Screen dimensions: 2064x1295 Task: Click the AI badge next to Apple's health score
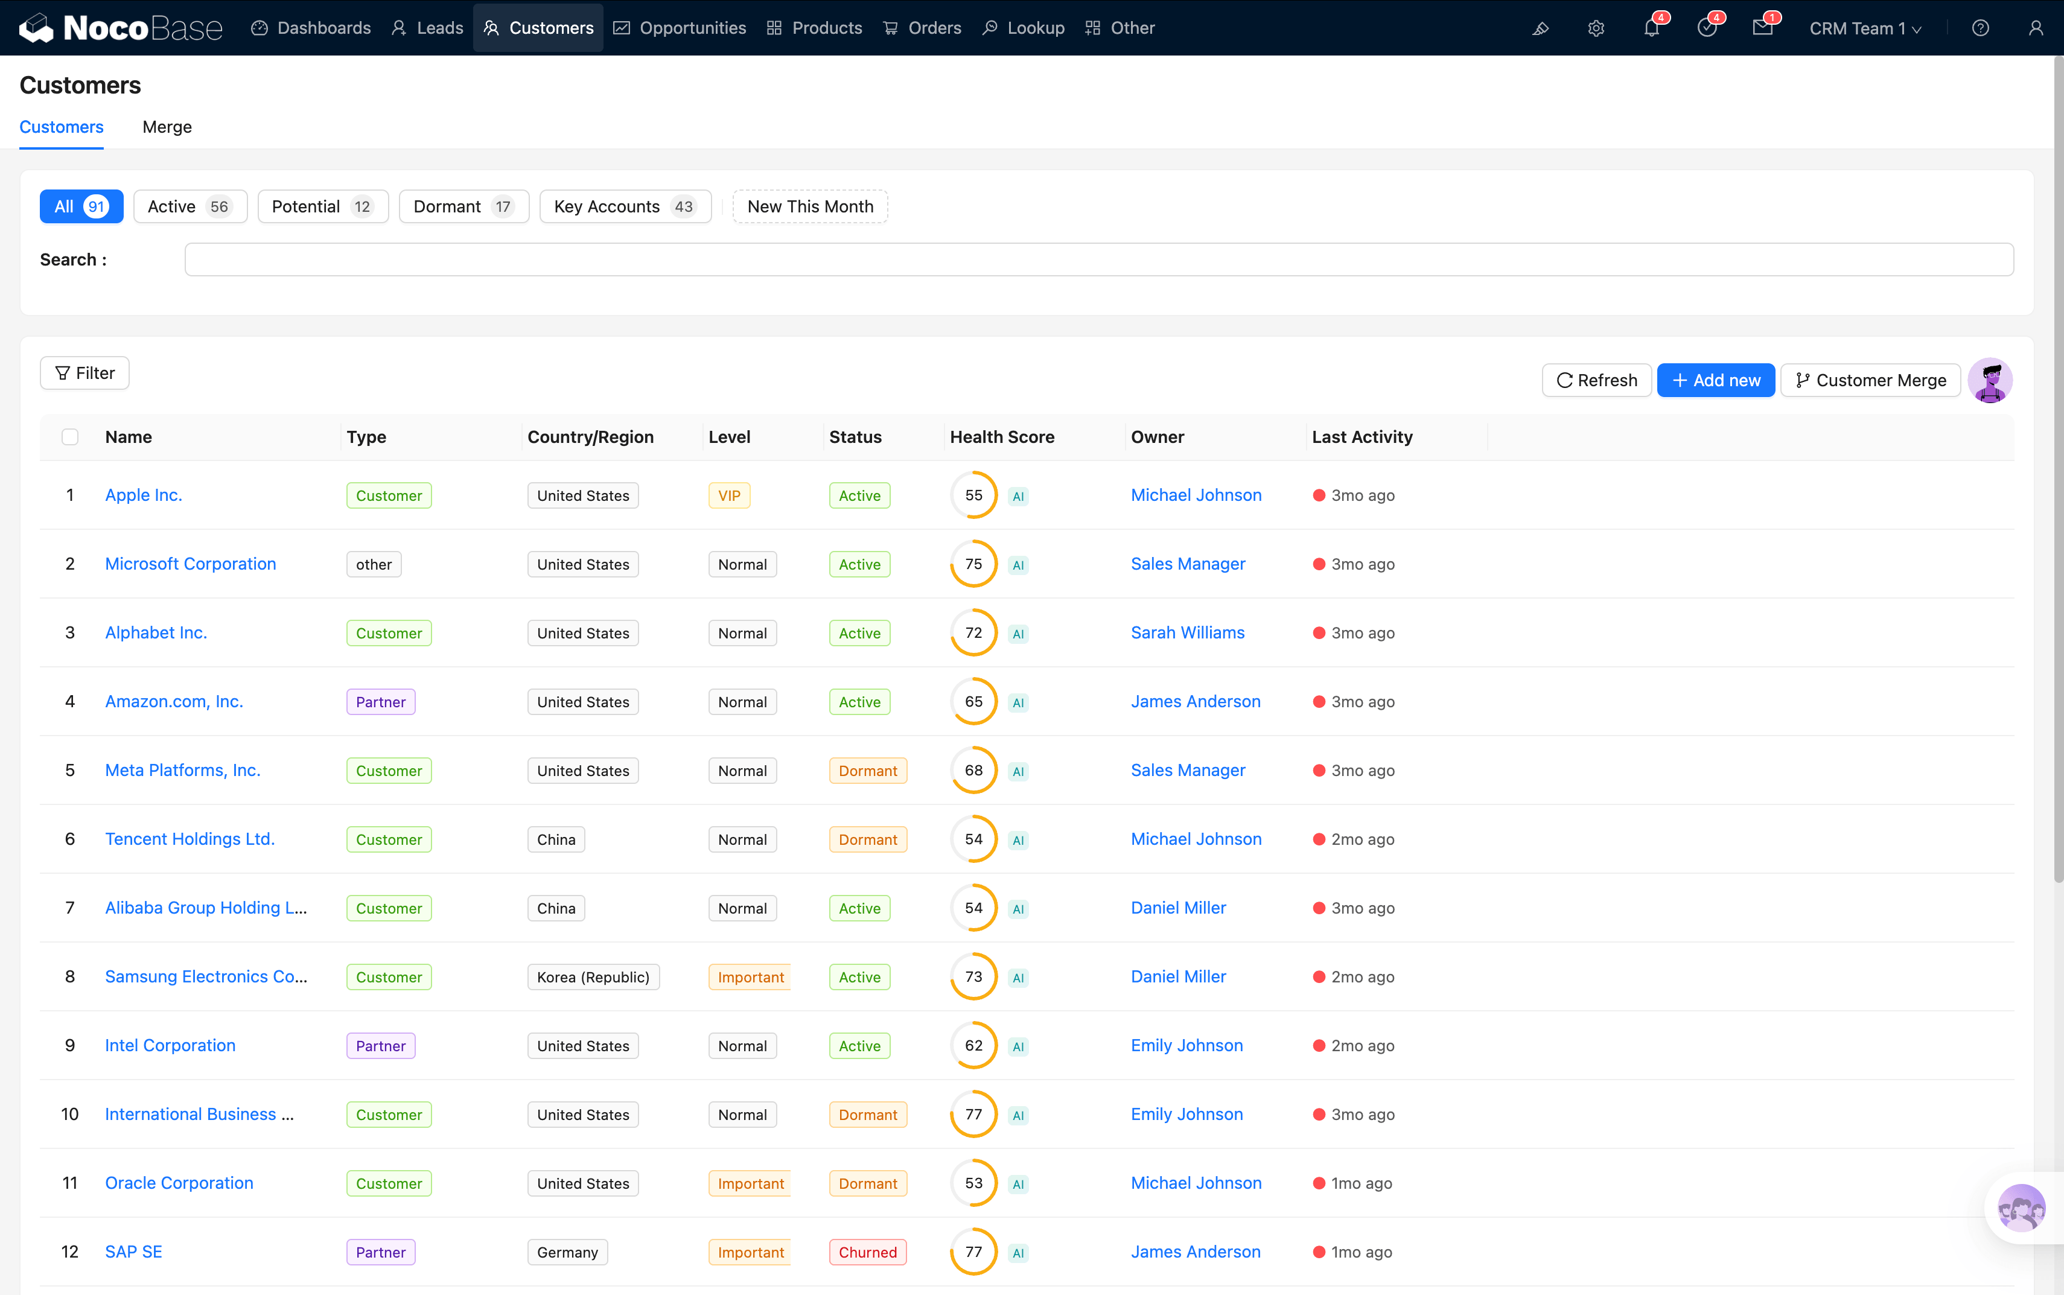(1018, 496)
